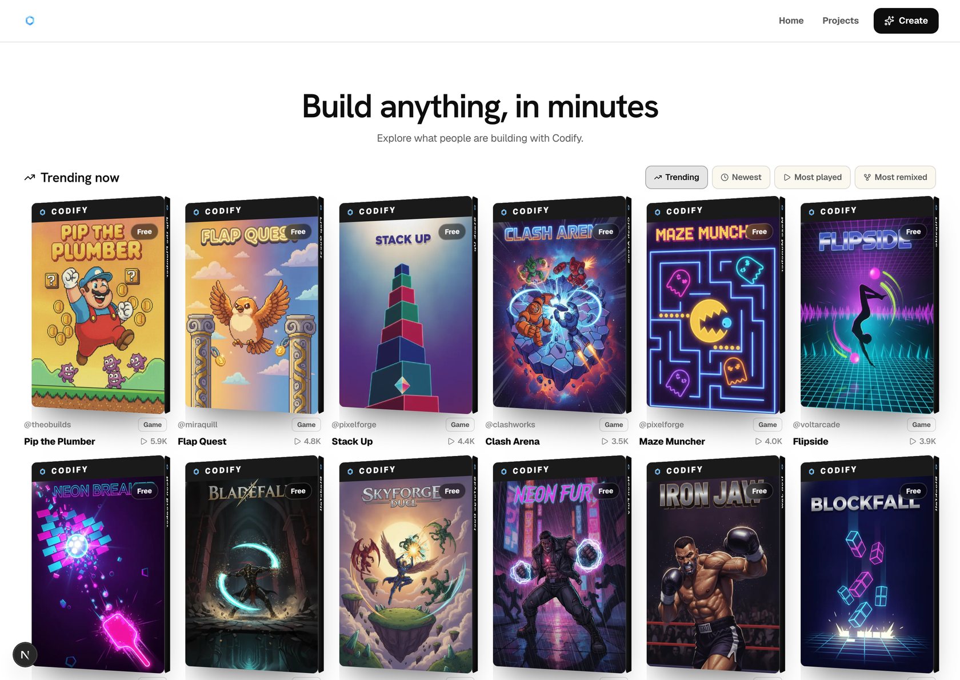The width and height of the screenshot is (960, 680).
Task: Click Free badge on Neon Fury
Action: [x=606, y=491]
